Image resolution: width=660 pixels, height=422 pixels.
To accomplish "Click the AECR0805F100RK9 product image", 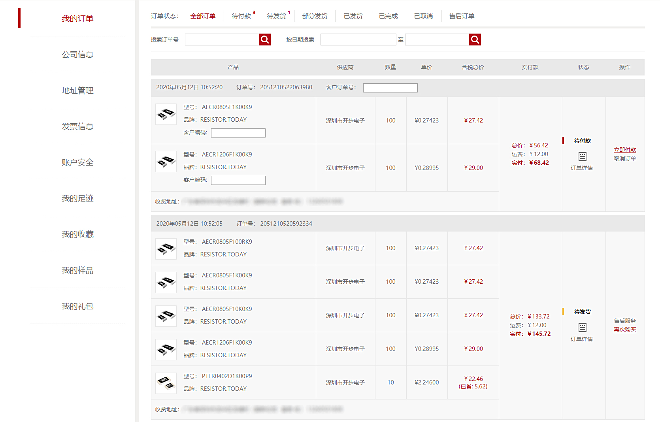I will coord(166,249).
